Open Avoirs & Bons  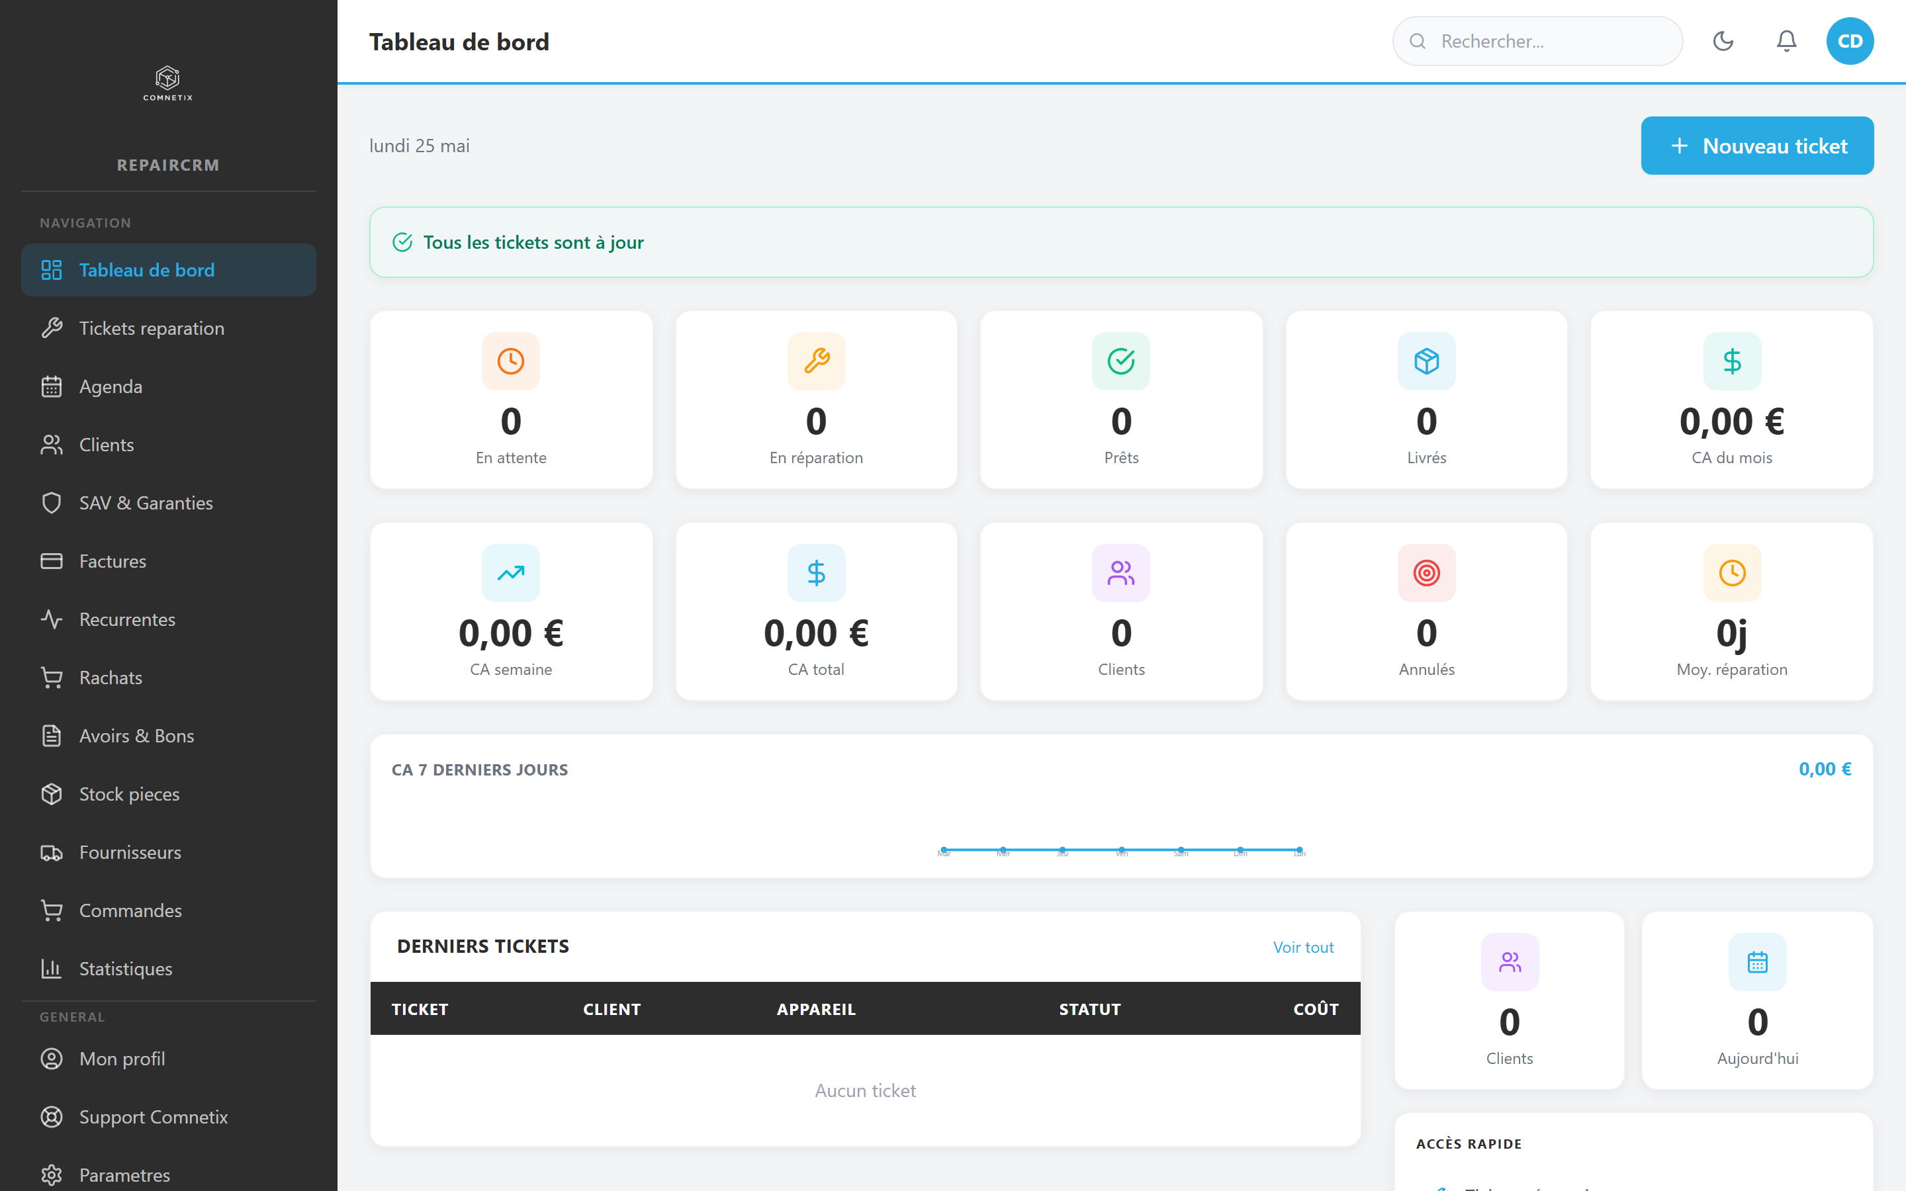169,736
